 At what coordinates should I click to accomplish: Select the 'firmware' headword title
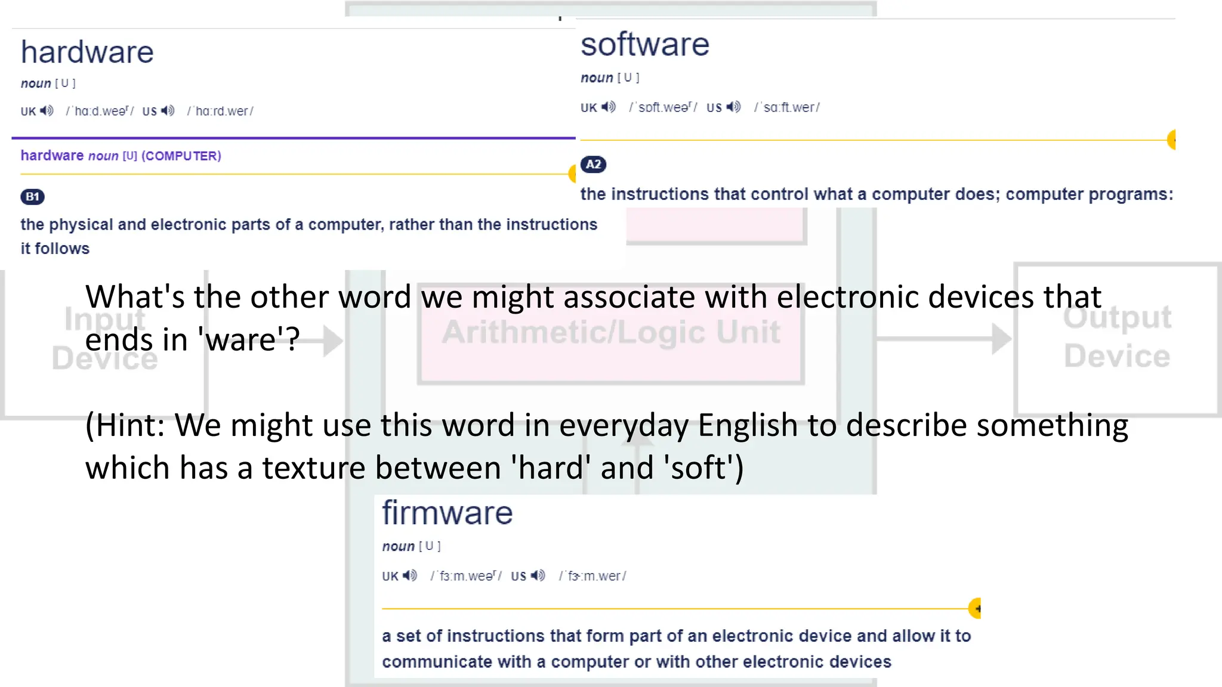448,513
